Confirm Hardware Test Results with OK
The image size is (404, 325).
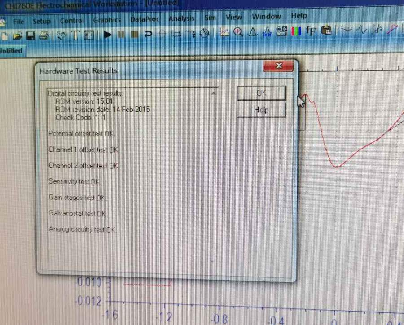pos(262,93)
